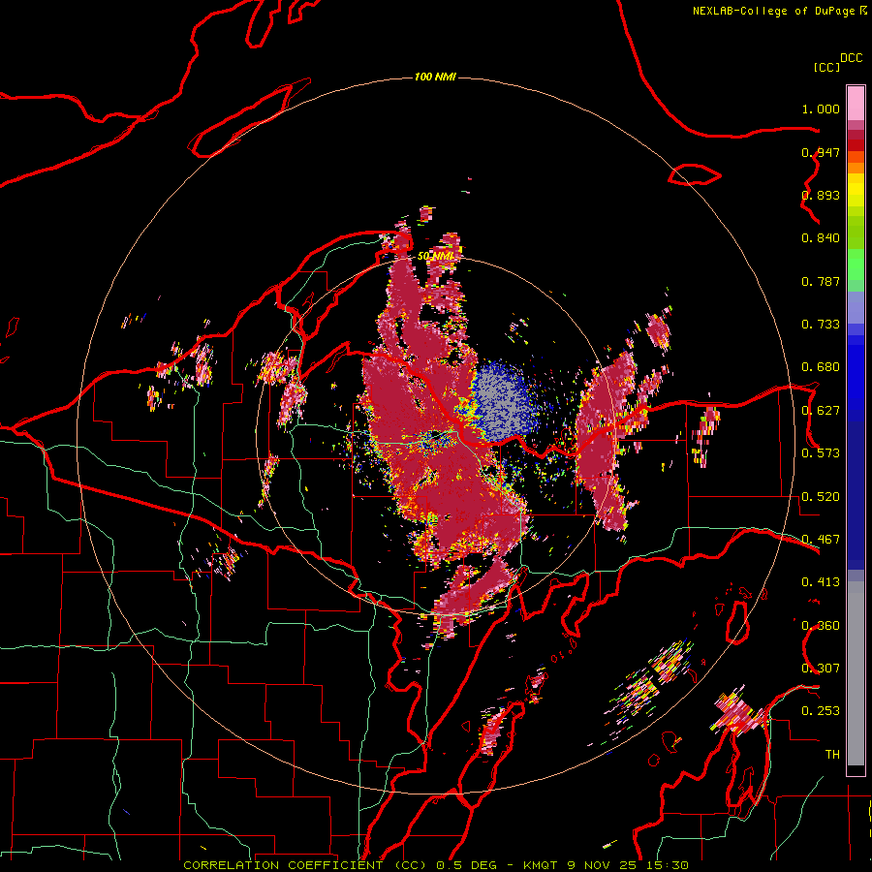
Task: Click the 0.627 scale value
Action: pos(821,411)
